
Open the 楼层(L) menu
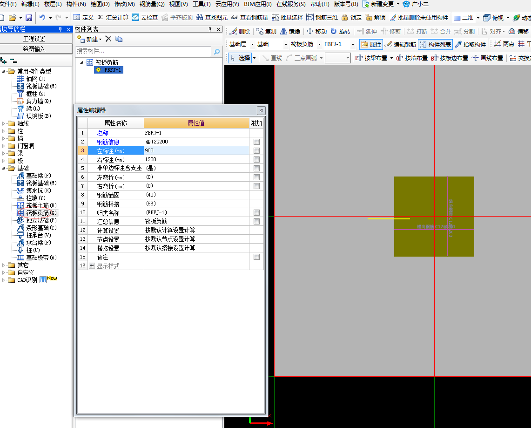53,4
